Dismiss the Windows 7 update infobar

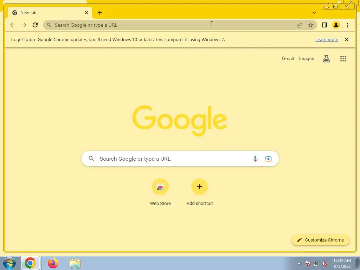coord(346,39)
